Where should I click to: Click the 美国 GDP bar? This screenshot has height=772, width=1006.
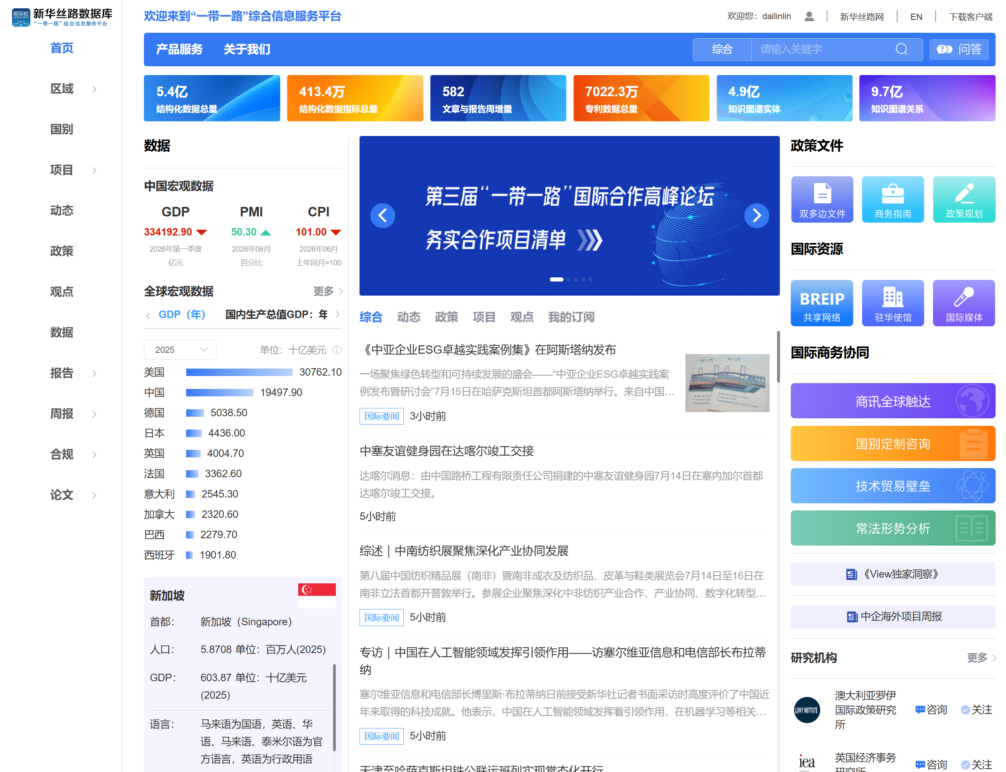coord(239,372)
